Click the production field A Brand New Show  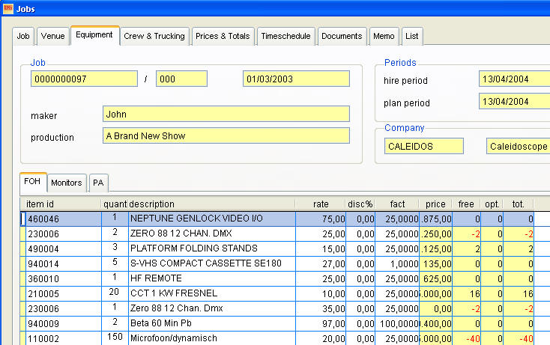click(226, 136)
